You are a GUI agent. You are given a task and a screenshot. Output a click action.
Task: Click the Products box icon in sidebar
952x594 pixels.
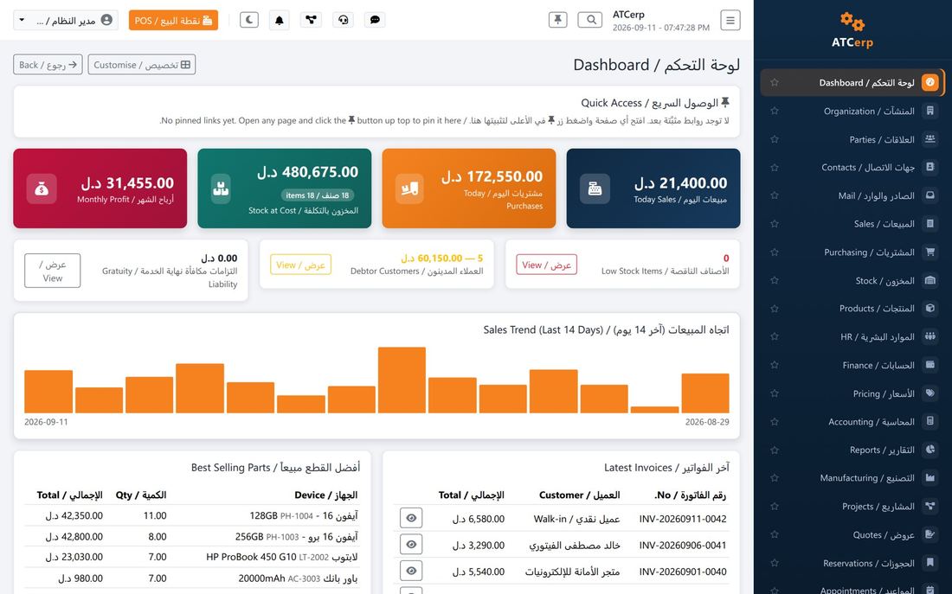click(x=929, y=308)
